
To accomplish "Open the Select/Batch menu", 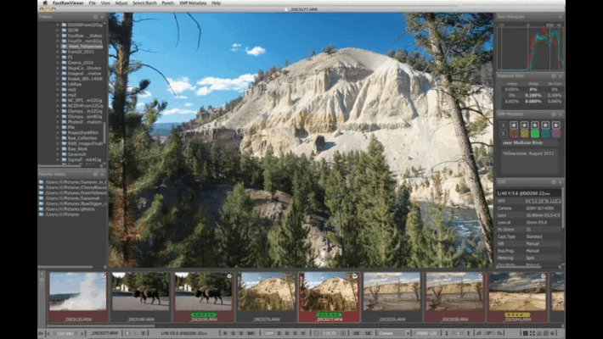I will pyautogui.click(x=144, y=3).
